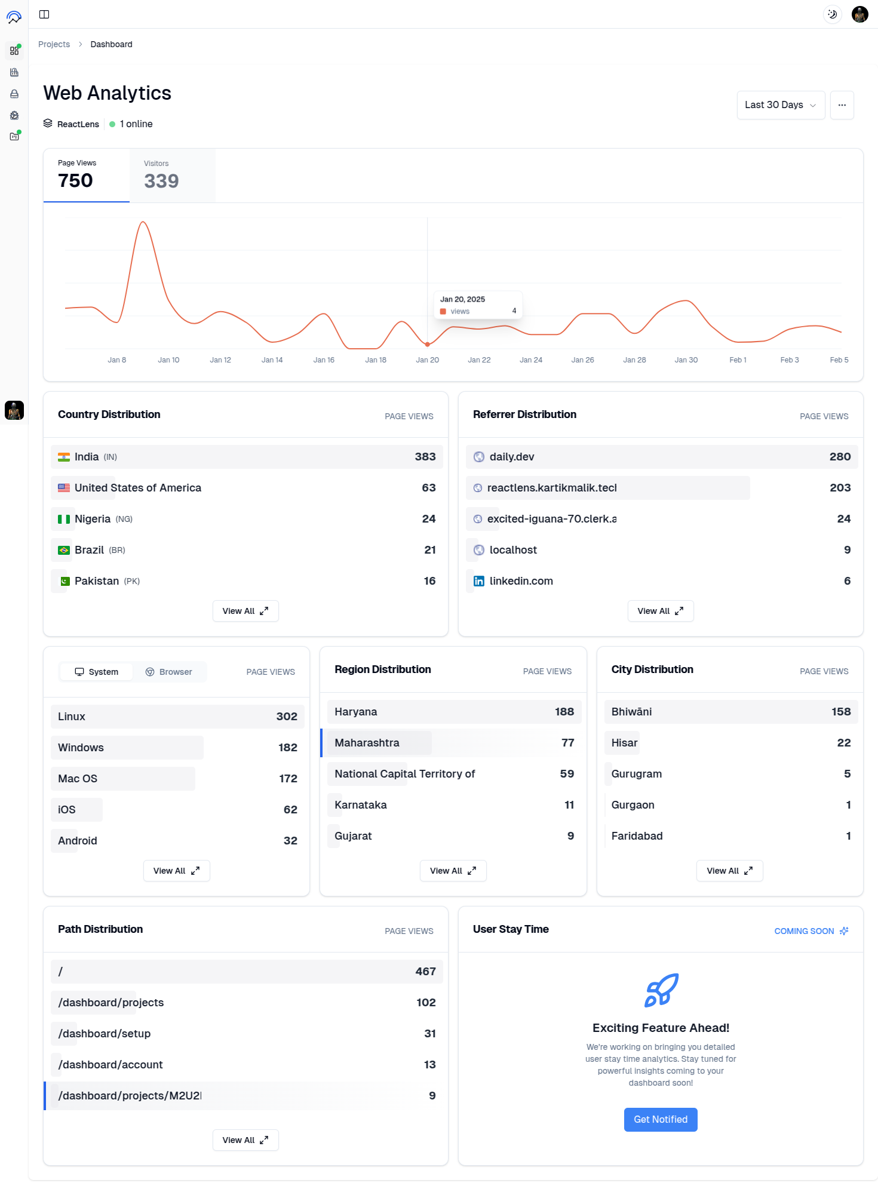Switch to the Visitors tab
Image resolution: width=878 pixels, height=1192 pixels.
point(173,176)
